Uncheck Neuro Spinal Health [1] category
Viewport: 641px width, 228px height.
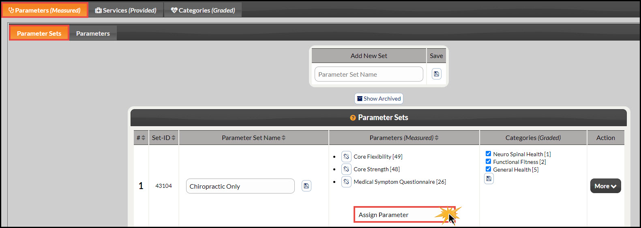(488, 154)
